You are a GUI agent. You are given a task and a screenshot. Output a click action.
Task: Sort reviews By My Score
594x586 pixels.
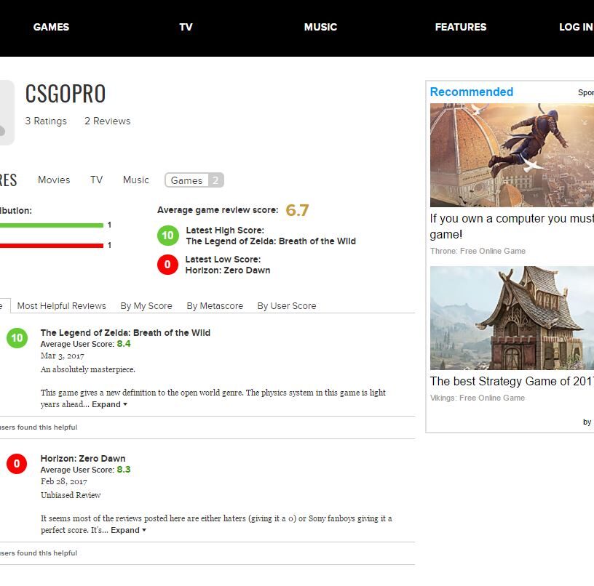(146, 305)
